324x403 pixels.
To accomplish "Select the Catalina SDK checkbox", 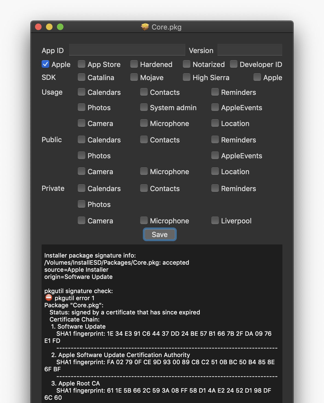I will coord(82,77).
